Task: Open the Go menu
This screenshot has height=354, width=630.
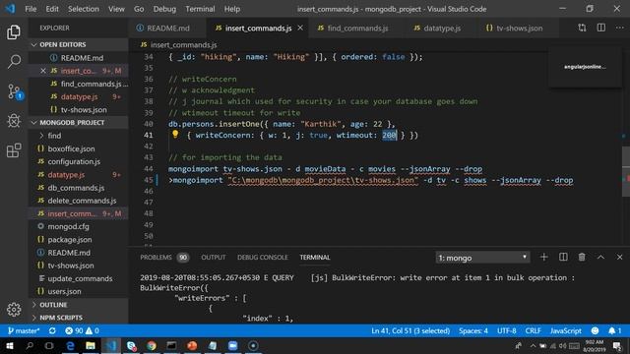Action: pos(139,9)
